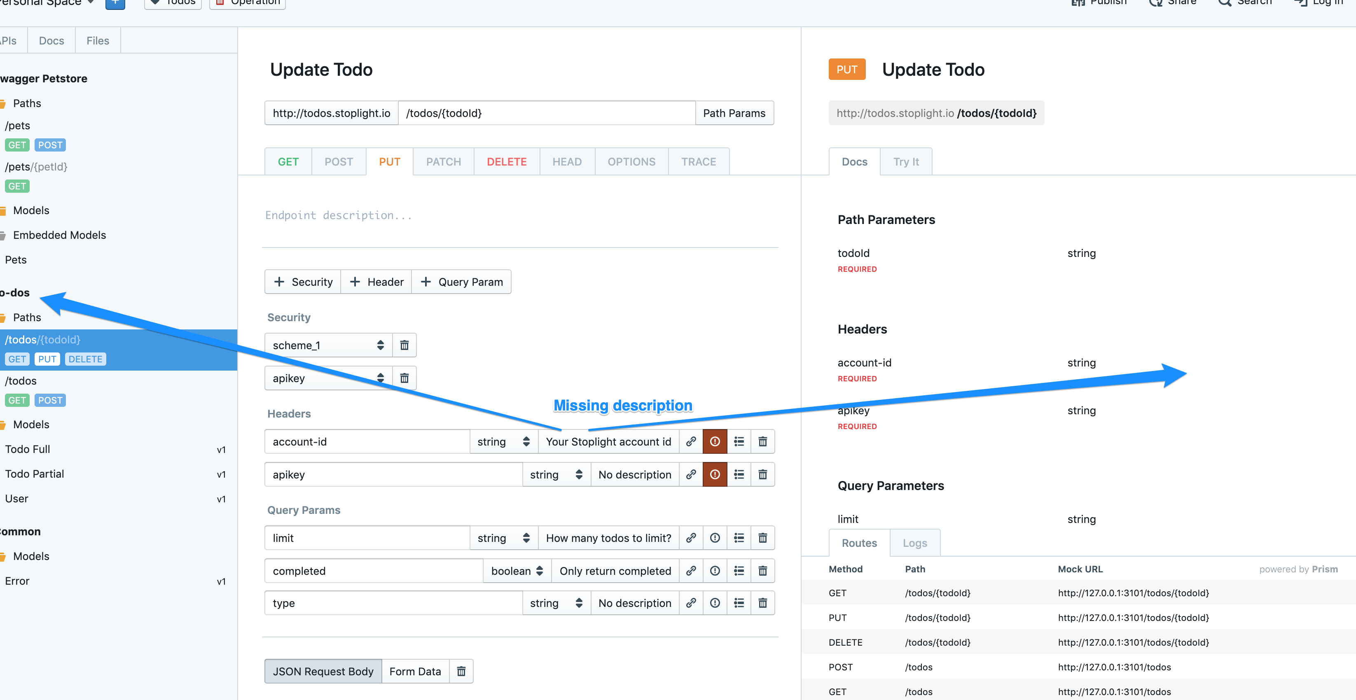Toggle required on account-id header
The width and height of the screenshot is (1356, 700).
point(715,441)
